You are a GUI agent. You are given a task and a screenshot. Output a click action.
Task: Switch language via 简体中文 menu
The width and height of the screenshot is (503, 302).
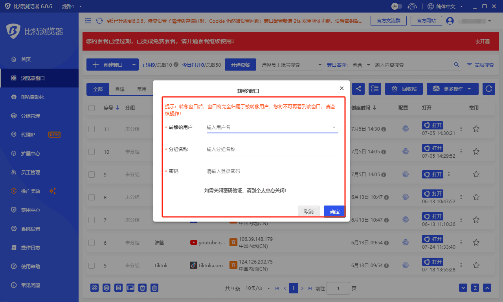[x=446, y=6]
